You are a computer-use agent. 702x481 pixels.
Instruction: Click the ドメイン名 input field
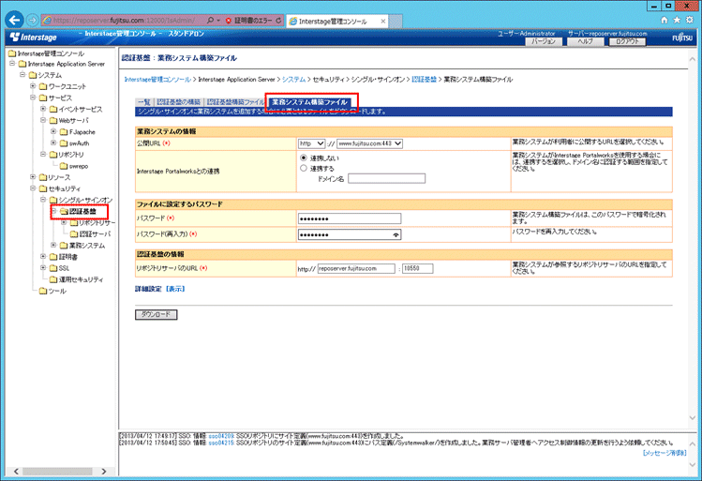coord(387,179)
